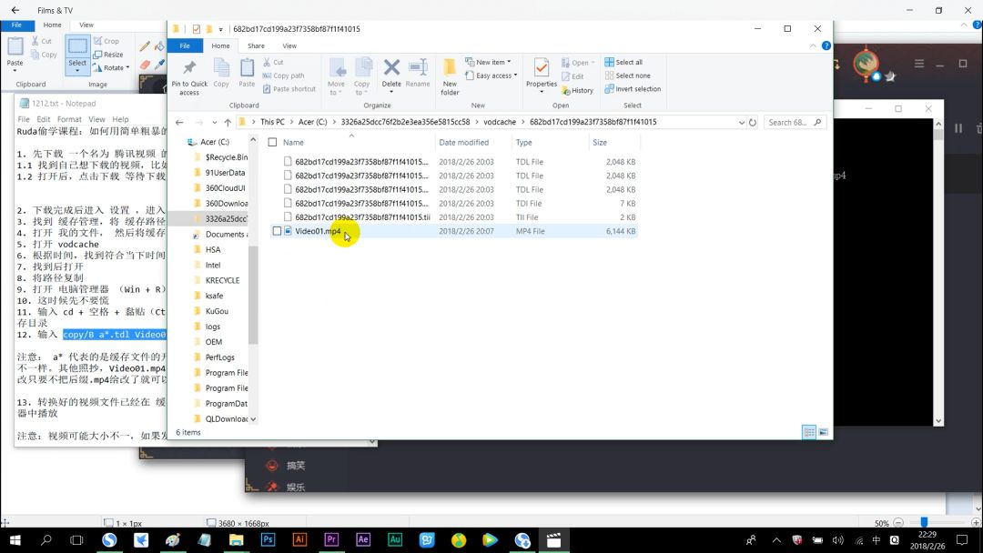Click Cut in Explorer clipboard group
The width and height of the screenshot is (983, 553).
pyautogui.click(x=273, y=62)
